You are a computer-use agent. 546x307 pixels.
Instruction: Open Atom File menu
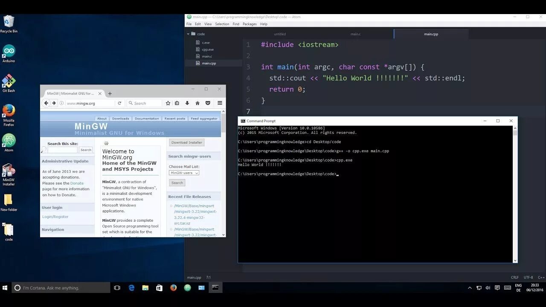coord(189,24)
